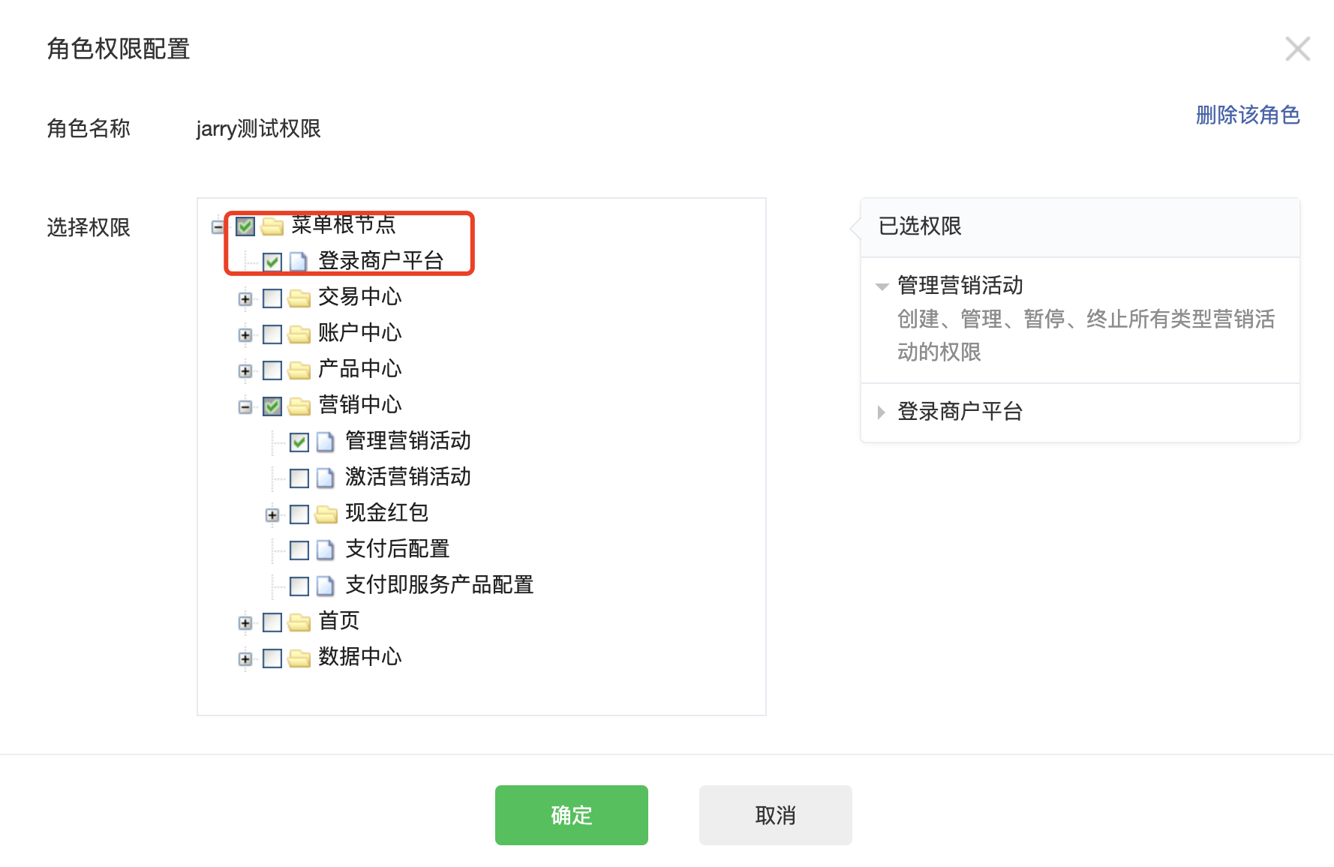
Task: Uncheck the 管理营销活动 checkbox
Action: pyautogui.click(x=299, y=442)
